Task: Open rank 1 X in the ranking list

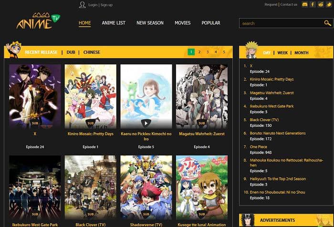Action: (251, 66)
